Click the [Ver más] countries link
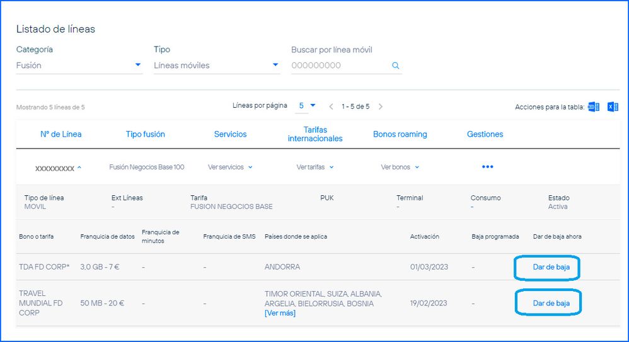Screen dimensions: 629x342 [x=280, y=313]
